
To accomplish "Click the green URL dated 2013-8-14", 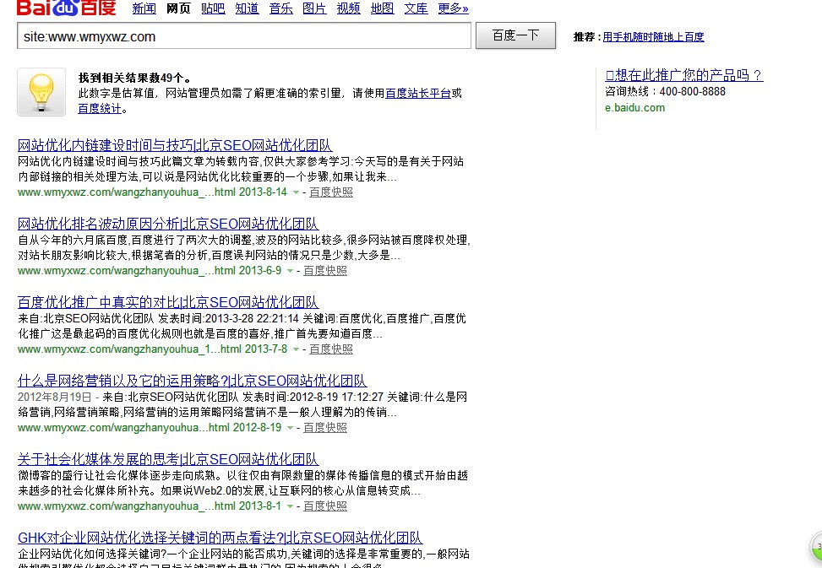I will coord(153,192).
